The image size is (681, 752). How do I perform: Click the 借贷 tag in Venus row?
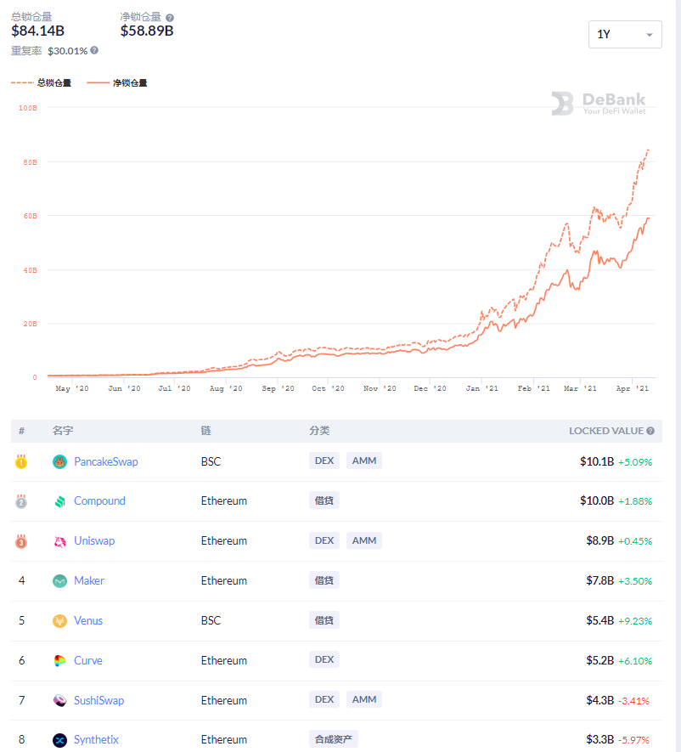tap(324, 620)
